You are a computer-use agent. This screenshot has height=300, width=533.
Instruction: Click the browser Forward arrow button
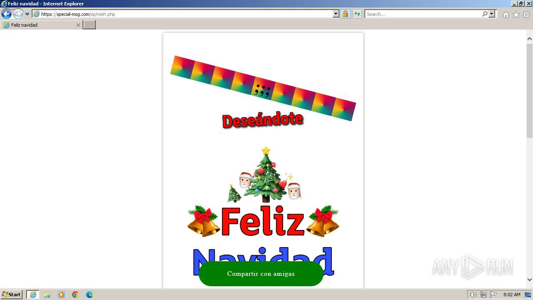18,14
